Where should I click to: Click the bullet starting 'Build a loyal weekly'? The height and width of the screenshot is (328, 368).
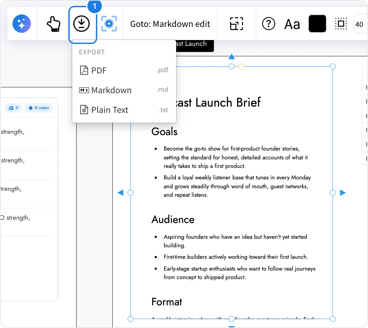[237, 186]
